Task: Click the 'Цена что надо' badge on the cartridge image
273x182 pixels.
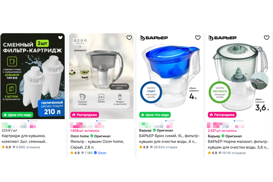Action: click(x=17, y=115)
